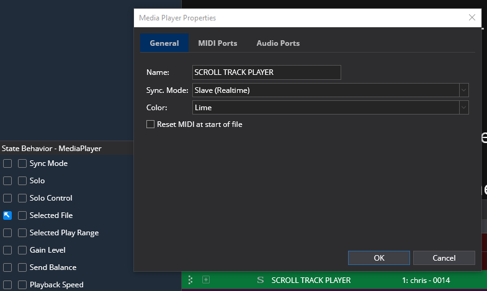Click the S solo icon on player row

tap(260, 280)
